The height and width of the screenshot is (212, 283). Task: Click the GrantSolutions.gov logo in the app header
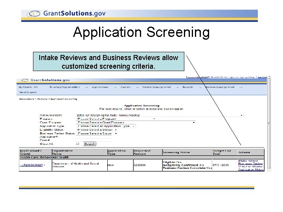pyautogui.click(x=46, y=80)
